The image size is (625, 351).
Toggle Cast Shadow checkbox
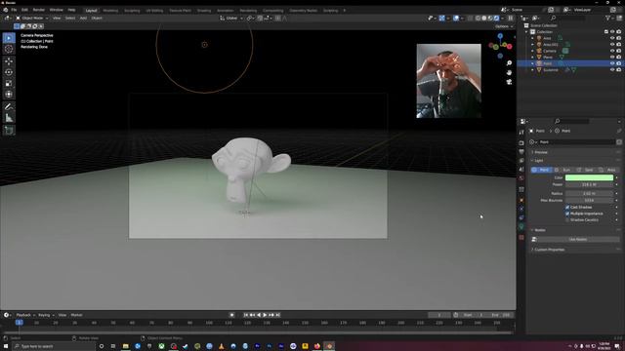[567, 208]
